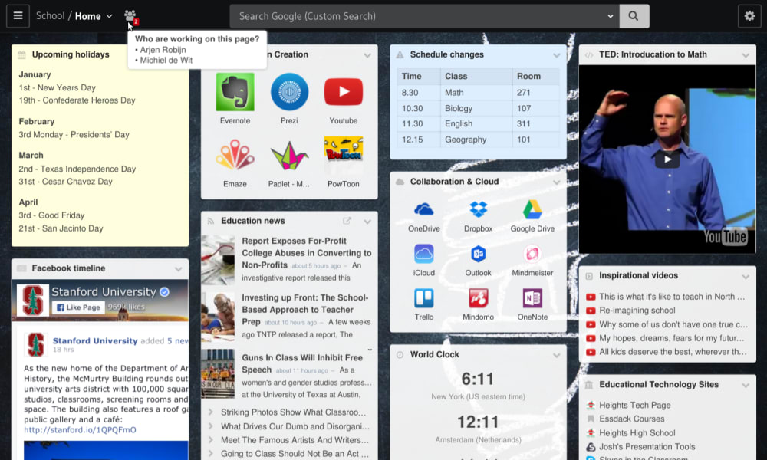Viewport: 767px width, 460px height.
Task: Expand Education news widget chevron
Action: click(367, 222)
